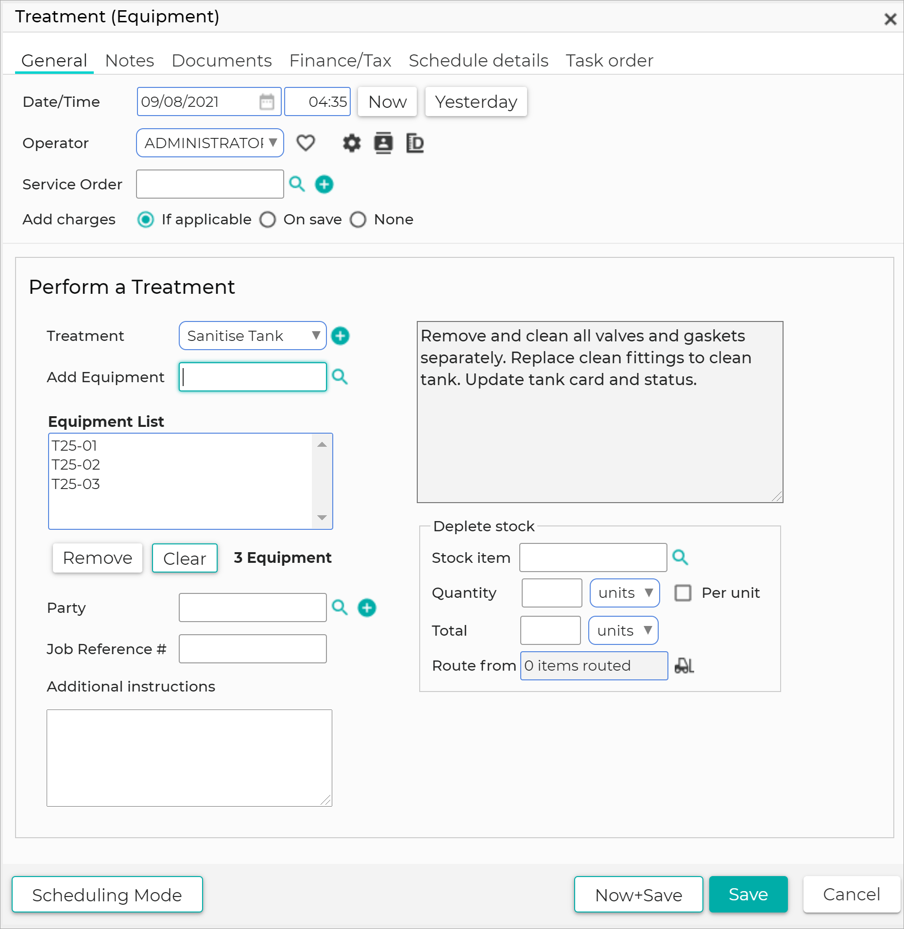Search for a Service Order with magnifier
904x929 pixels.
pyautogui.click(x=297, y=184)
